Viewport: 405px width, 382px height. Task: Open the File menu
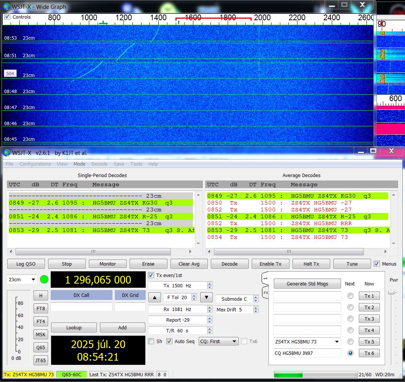[x=10, y=164]
